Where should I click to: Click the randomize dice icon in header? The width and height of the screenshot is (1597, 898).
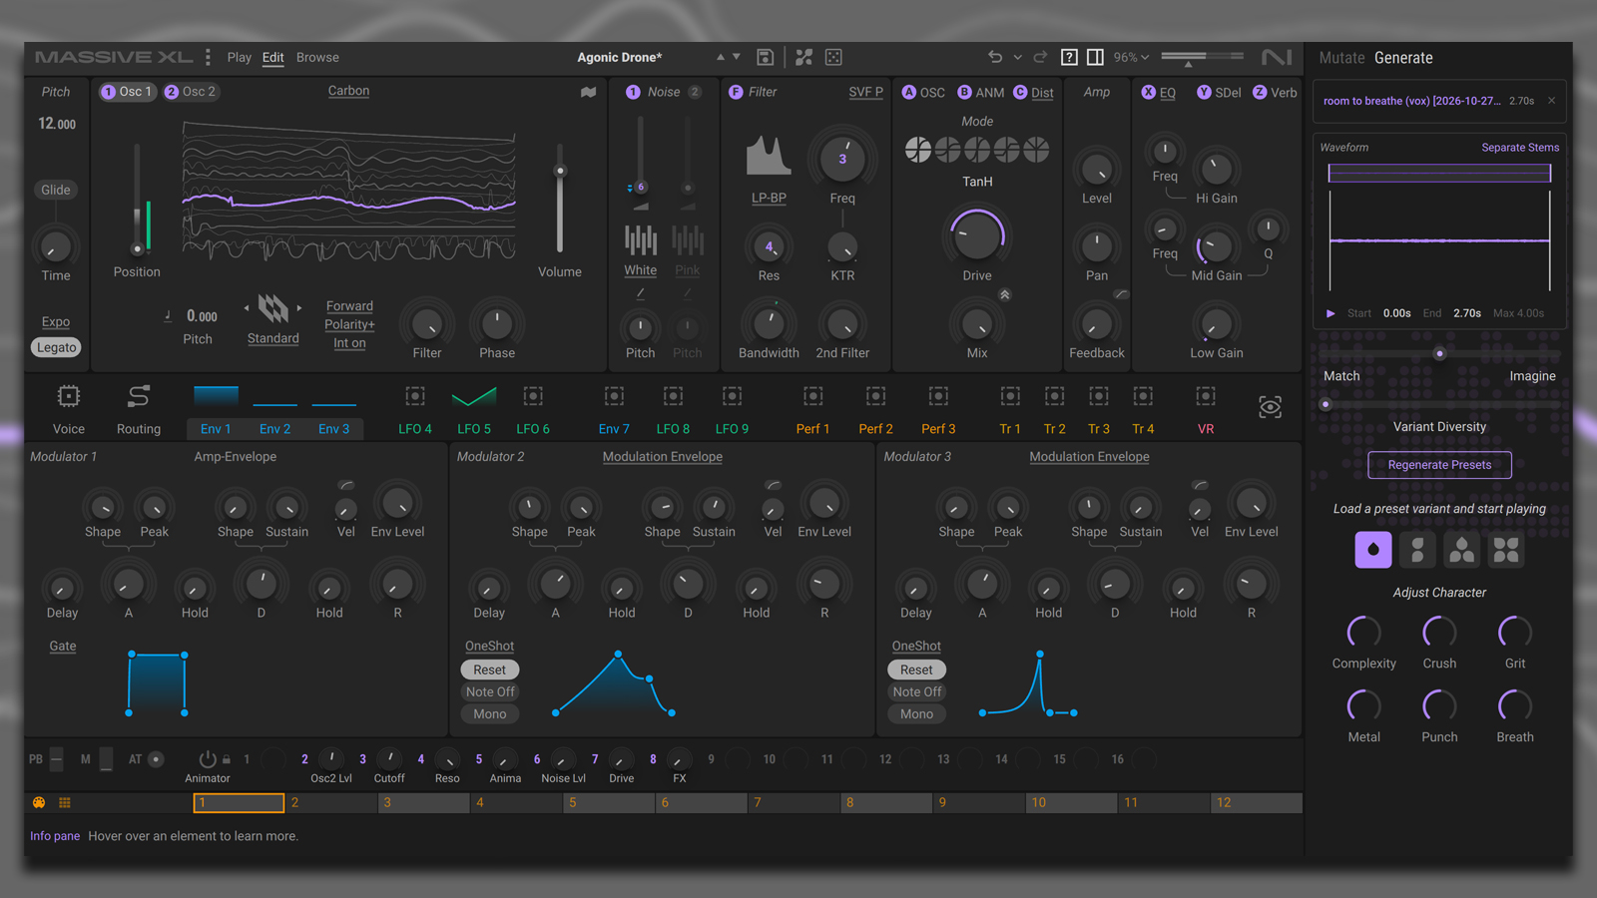click(833, 57)
